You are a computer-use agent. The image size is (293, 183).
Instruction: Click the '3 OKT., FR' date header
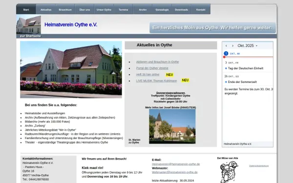click(x=231, y=63)
